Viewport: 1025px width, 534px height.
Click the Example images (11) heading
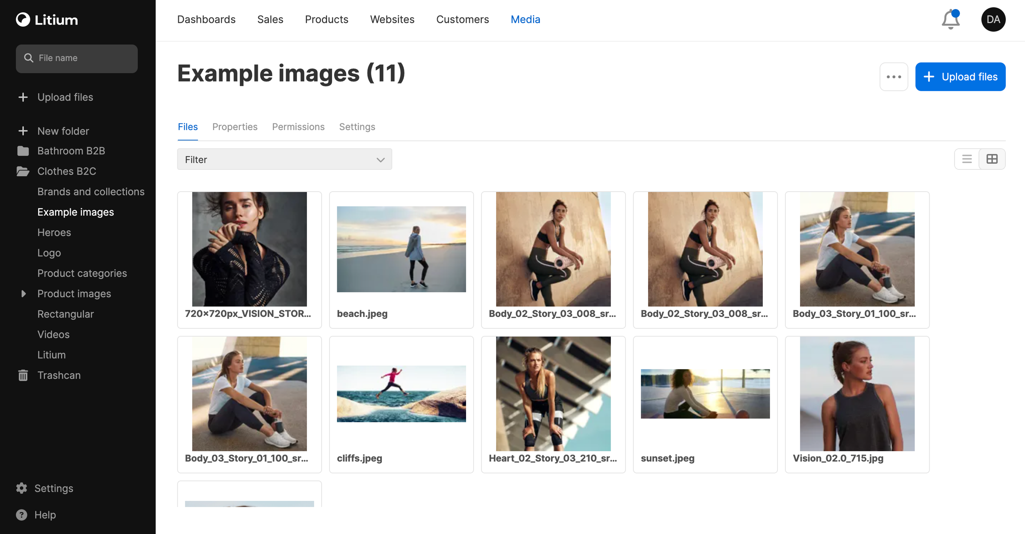pos(291,74)
